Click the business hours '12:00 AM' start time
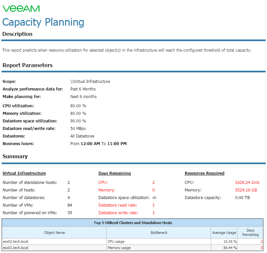The image size is (267, 253). (90, 143)
